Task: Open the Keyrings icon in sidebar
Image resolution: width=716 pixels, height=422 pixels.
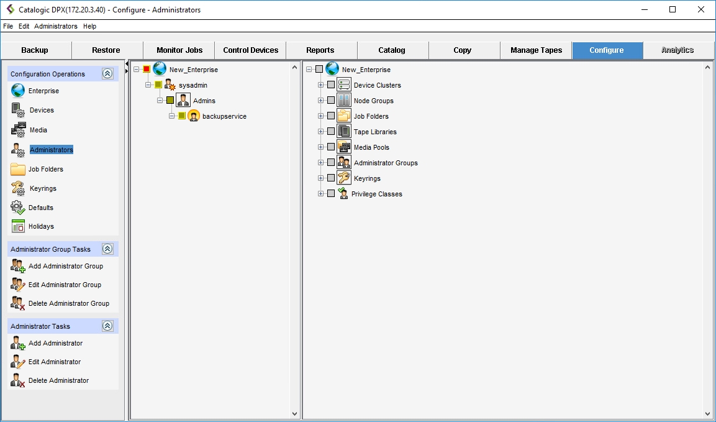Action: coord(18,188)
